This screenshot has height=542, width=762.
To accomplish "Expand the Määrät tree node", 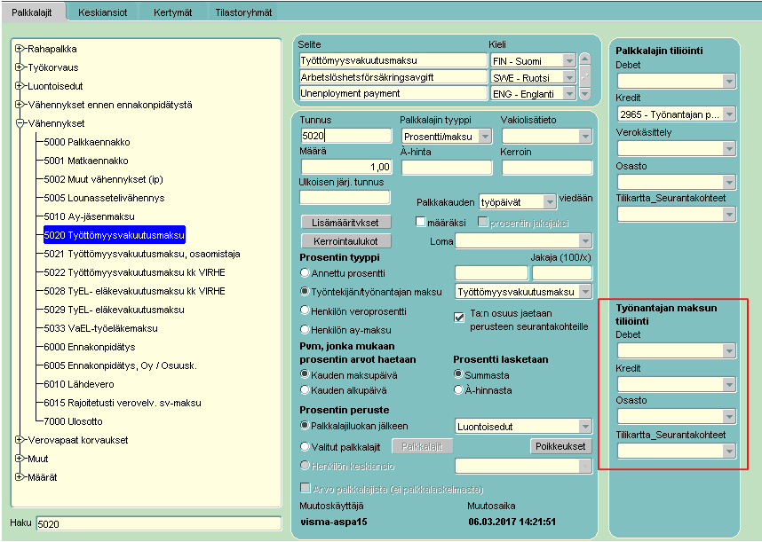I will click(x=20, y=477).
